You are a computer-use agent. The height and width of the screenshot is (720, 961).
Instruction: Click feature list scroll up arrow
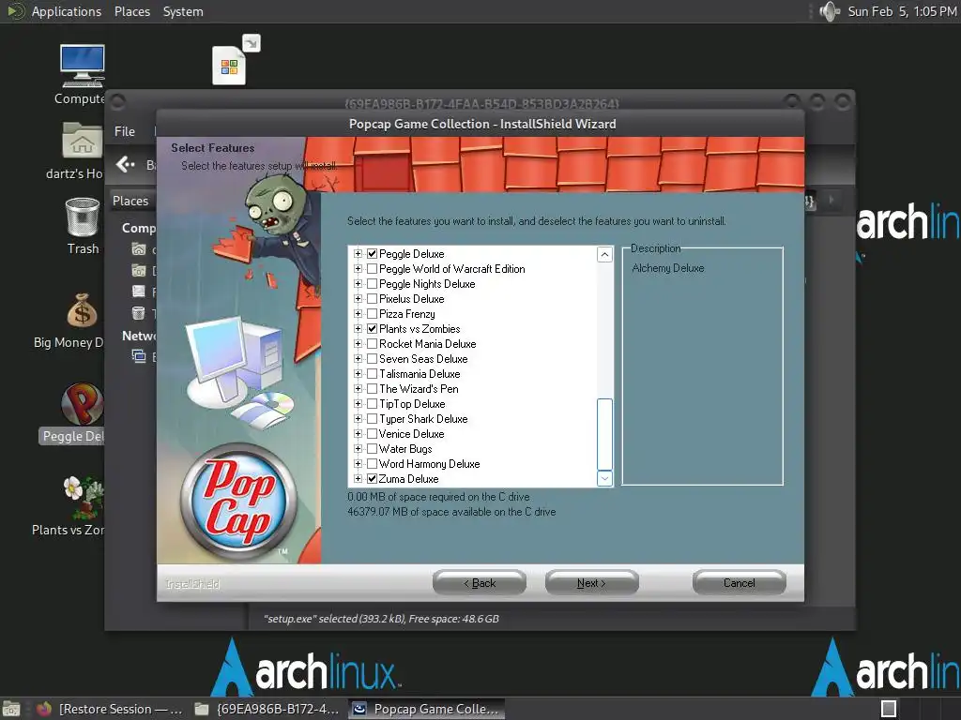(604, 255)
